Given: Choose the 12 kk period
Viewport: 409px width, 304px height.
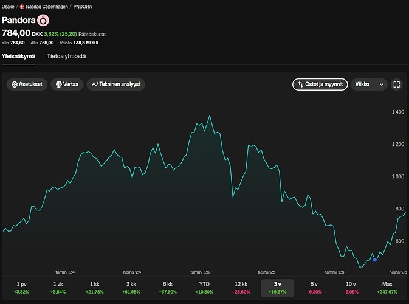Looking at the screenshot, I should pyautogui.click(x=241, y=288).
